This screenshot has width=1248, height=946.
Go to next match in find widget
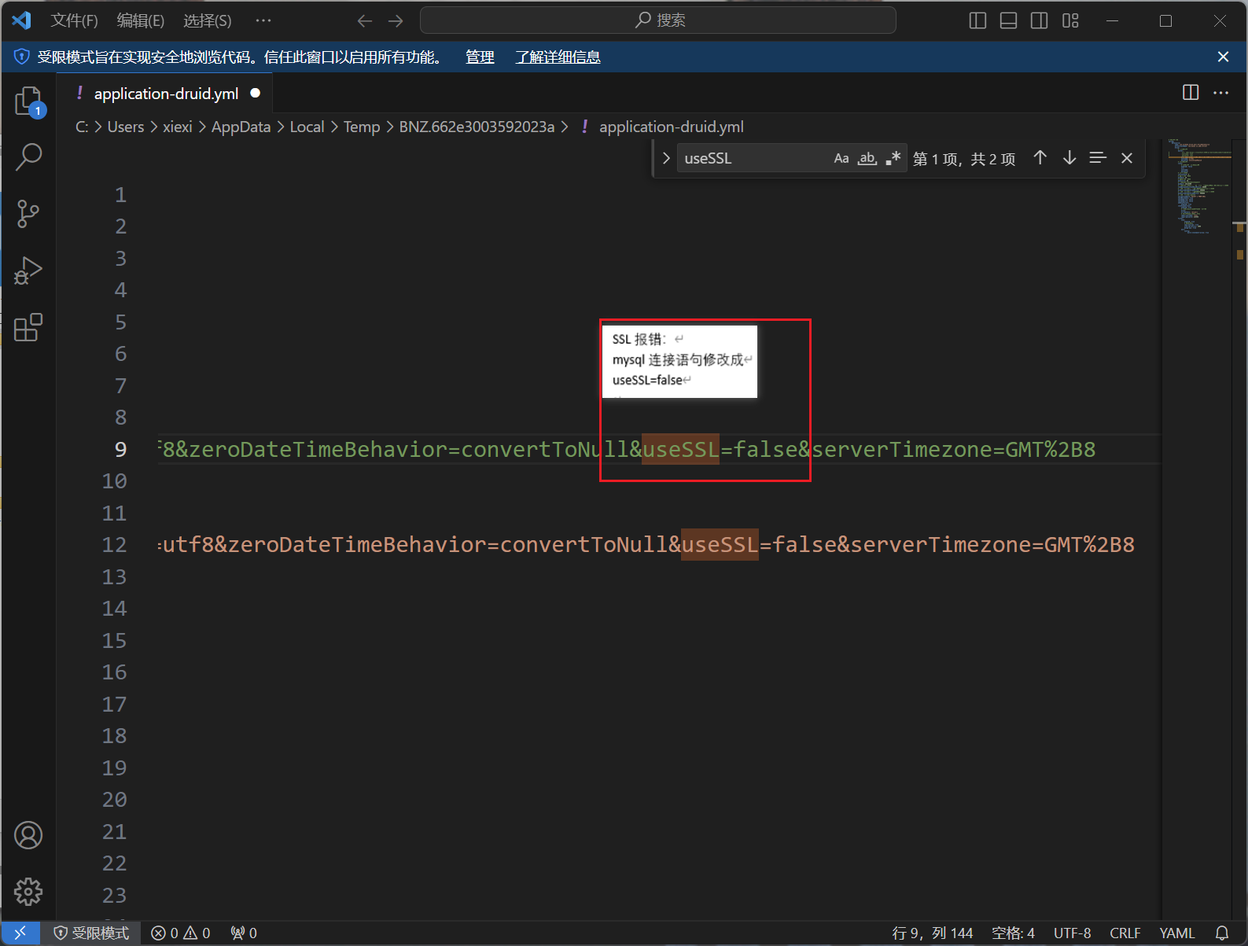coord(1069,158)
